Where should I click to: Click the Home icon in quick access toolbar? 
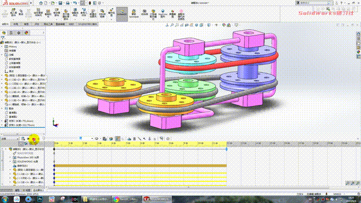point(41,3)
